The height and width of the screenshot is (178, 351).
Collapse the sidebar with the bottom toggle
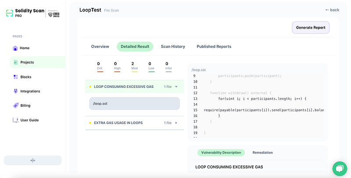tap(33, 160)
